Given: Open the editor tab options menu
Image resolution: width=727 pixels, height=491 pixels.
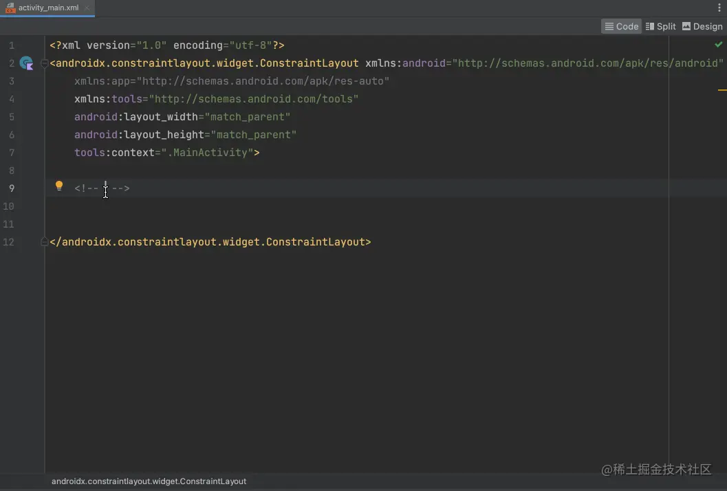Looking at the screenshot, I should coord(719,8).
